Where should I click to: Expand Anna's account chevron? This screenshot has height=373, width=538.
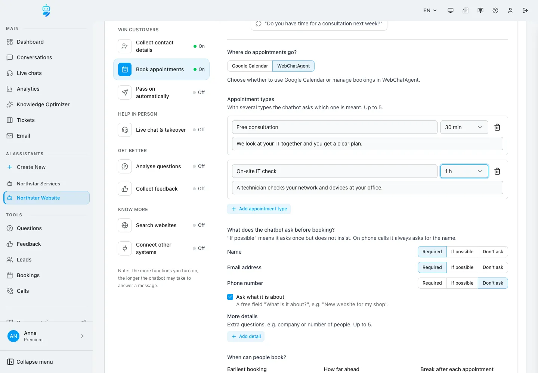(82, 336)
